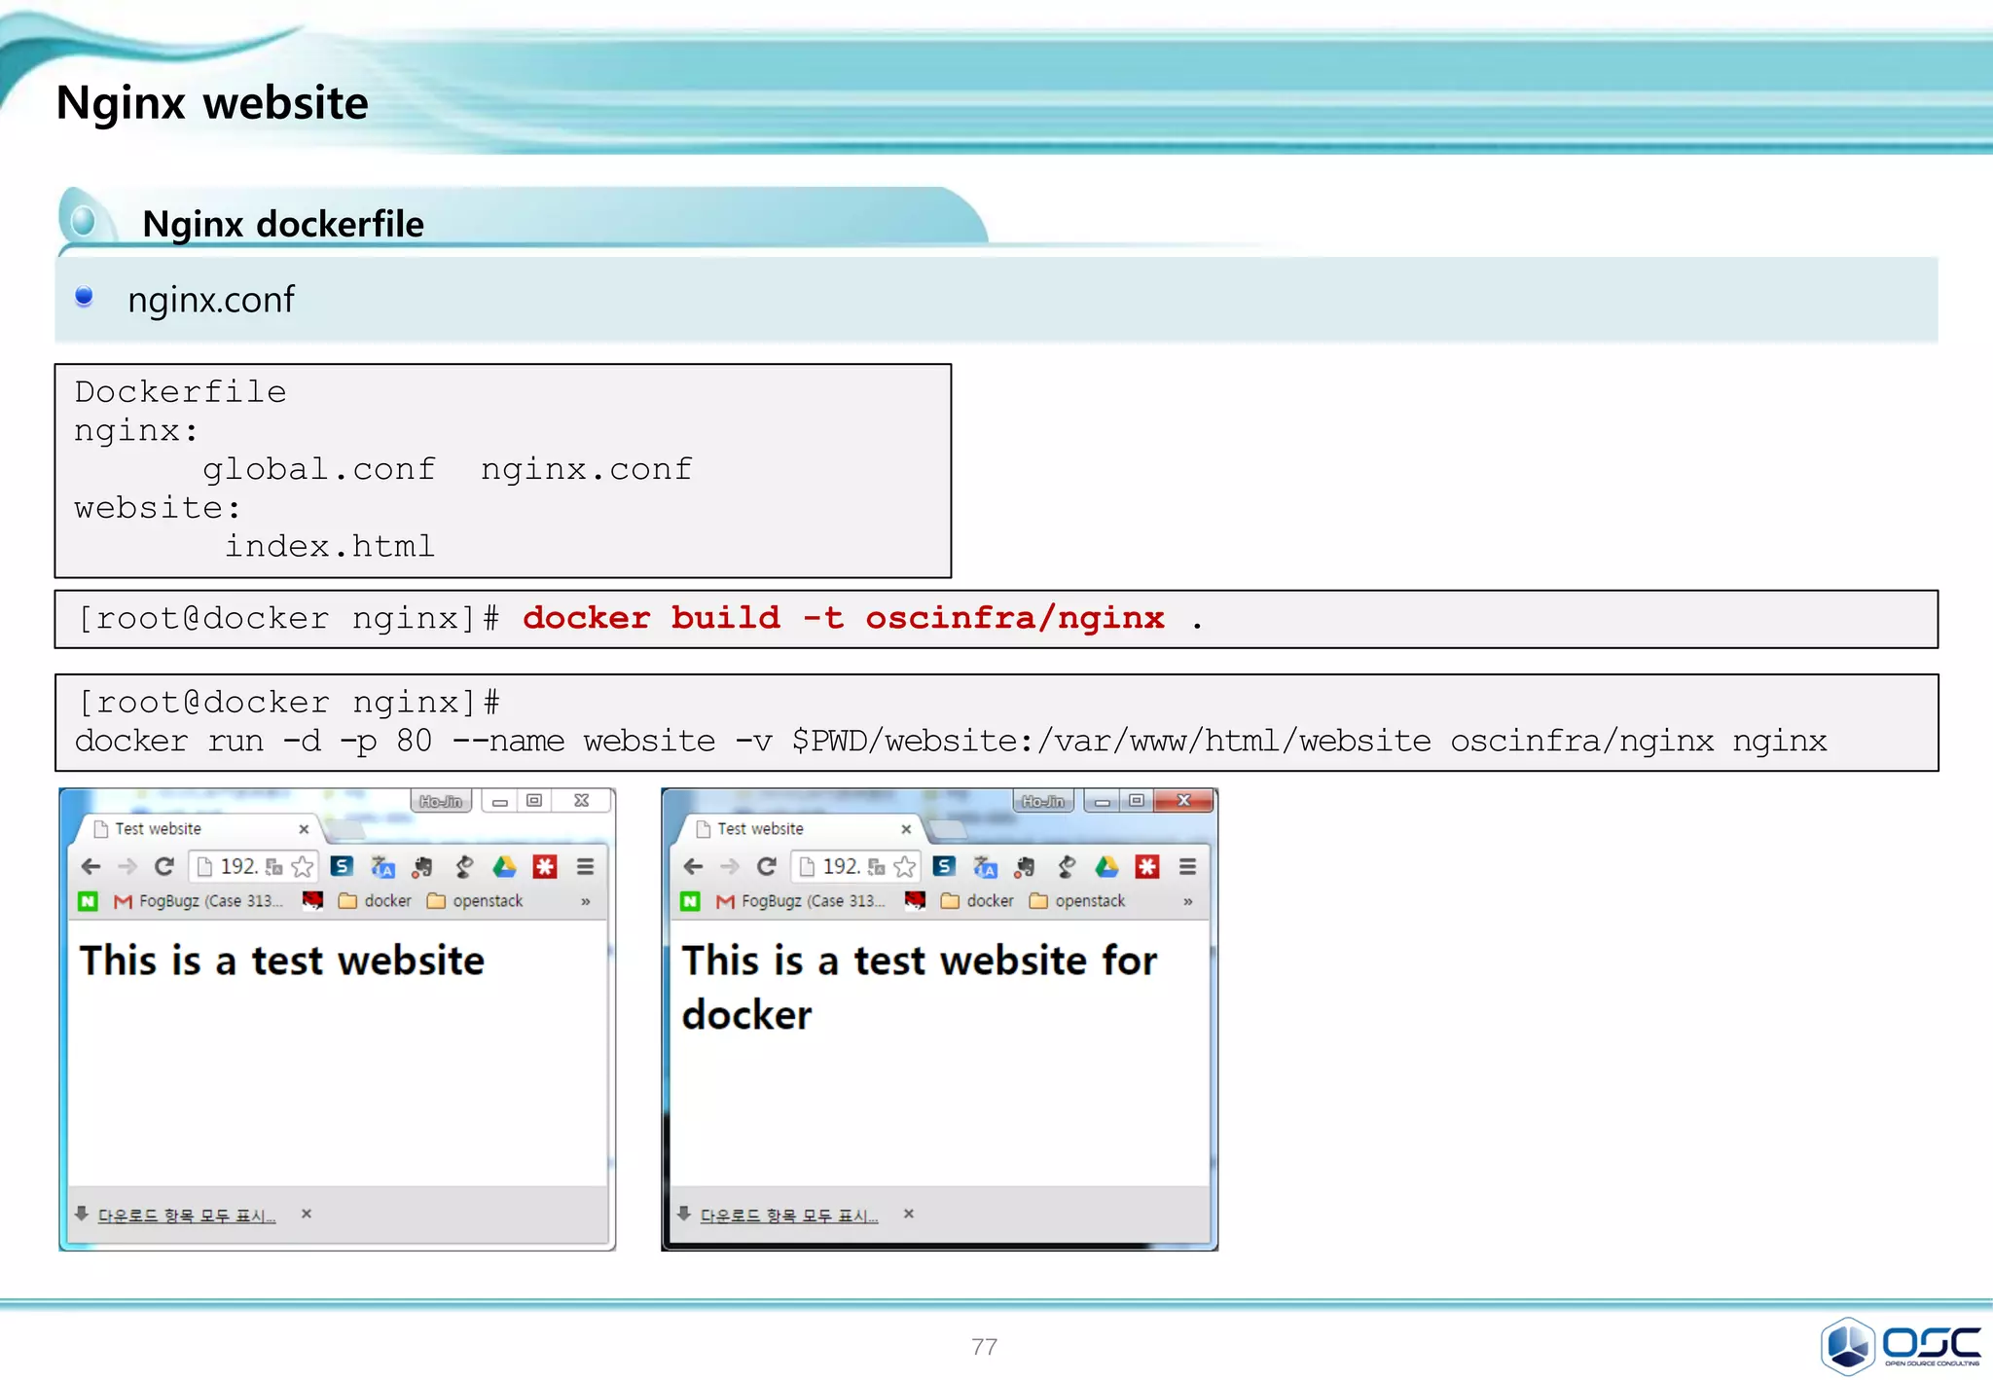Open the Ho-Jin profile switcher in left browser

point(441,801)
